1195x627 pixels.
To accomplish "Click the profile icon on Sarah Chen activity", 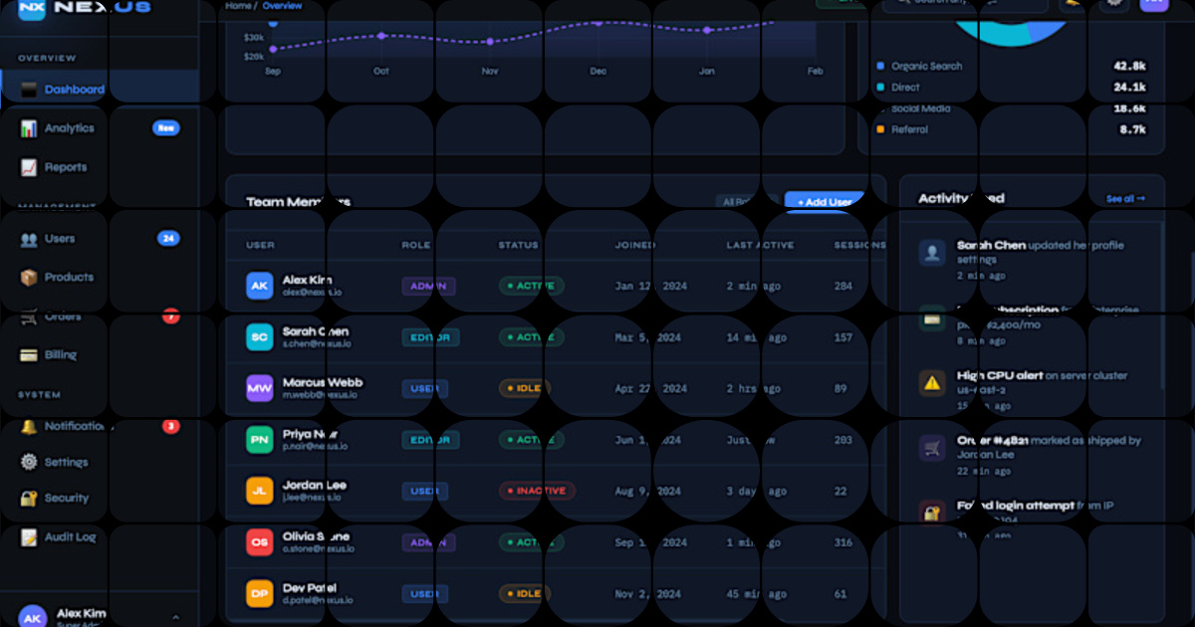I will click(932, 253).
